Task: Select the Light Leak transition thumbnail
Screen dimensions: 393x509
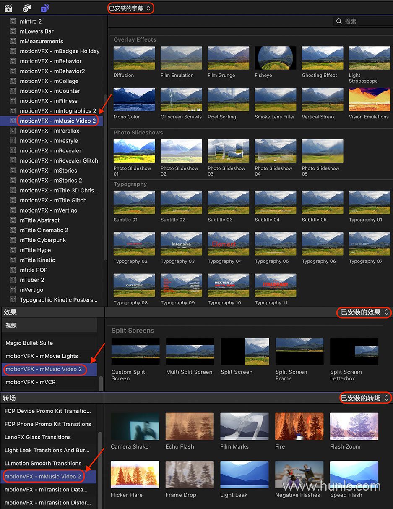Action: coord(245,475)
